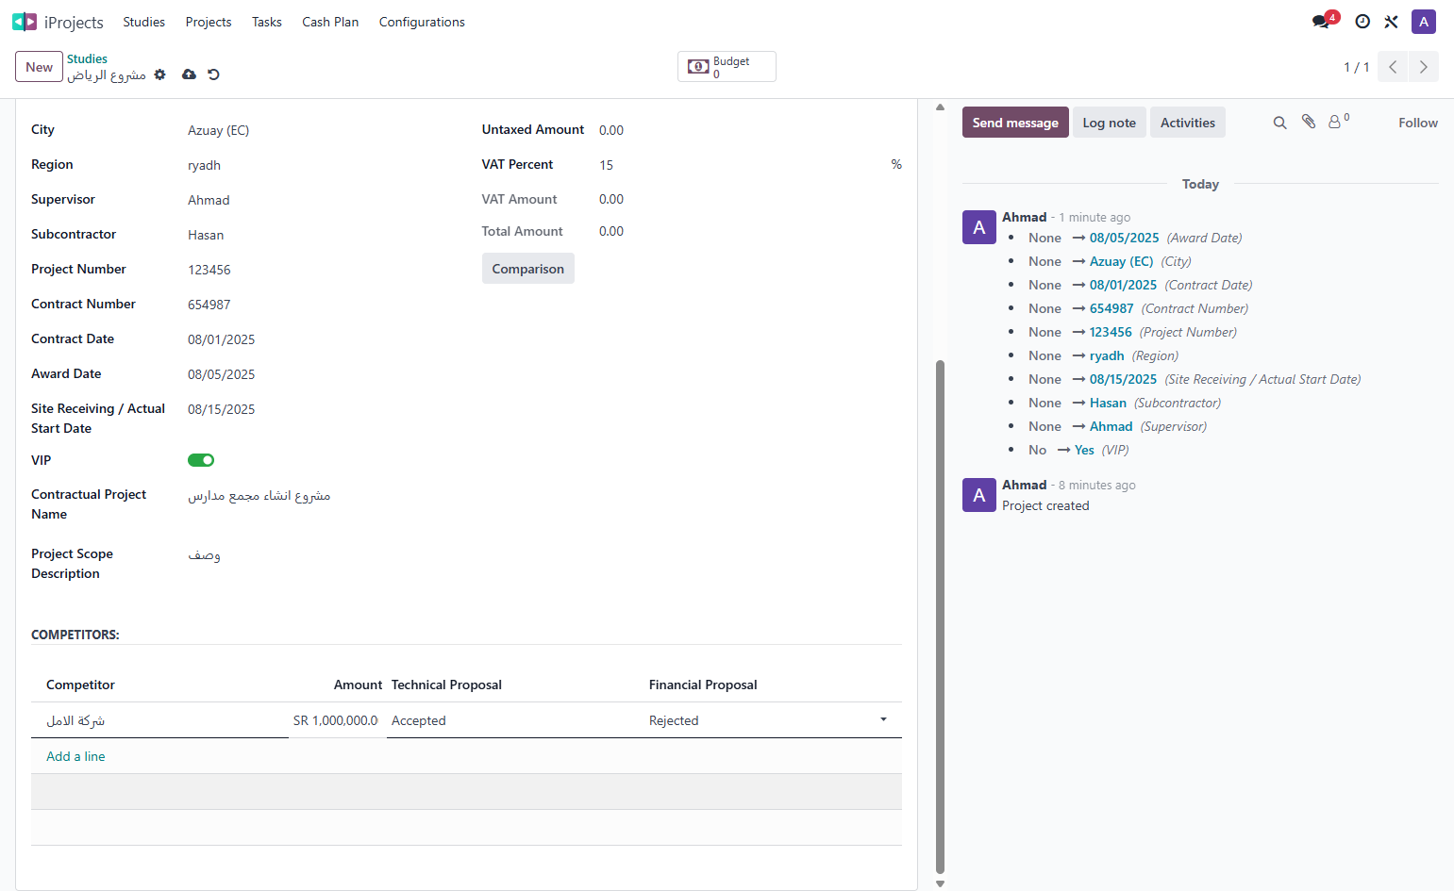
Task: Click Project created message text
Action: click(1045, 505)
